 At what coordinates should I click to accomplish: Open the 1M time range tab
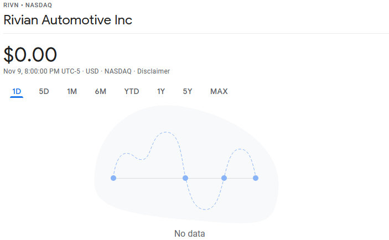[72, 91]
